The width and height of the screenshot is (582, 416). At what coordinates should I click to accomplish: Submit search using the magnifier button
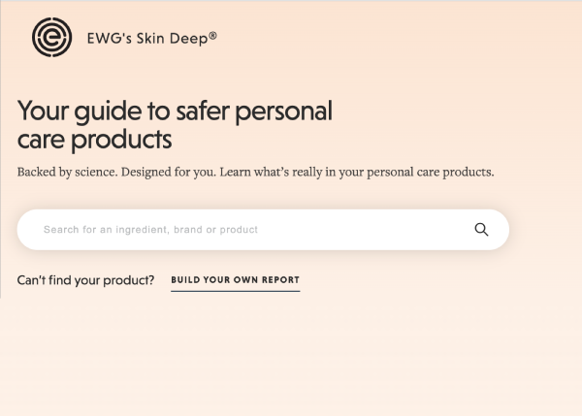click(481, 230)
